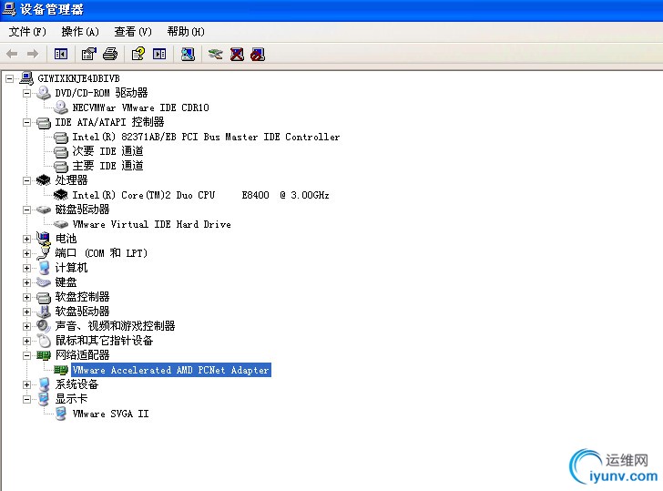Screen dimensions: 663x491
Task: Click the 鼠标和其它指针设备 mouse icon
Action: (x=44, y=341)
